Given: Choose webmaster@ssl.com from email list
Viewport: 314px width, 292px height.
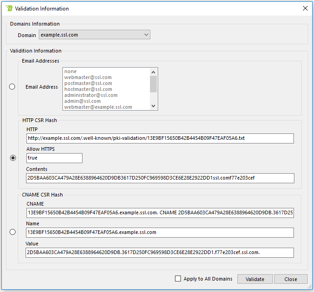Looking at the screenshot, I should 88,77.
